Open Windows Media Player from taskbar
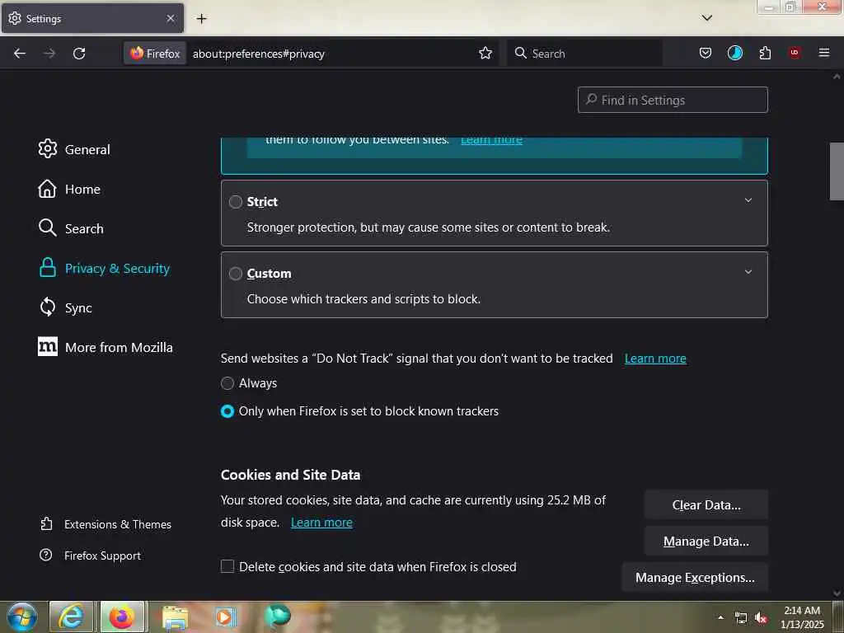Image resolution: width=844 pixels, height=633 pixels. [225, 617]
